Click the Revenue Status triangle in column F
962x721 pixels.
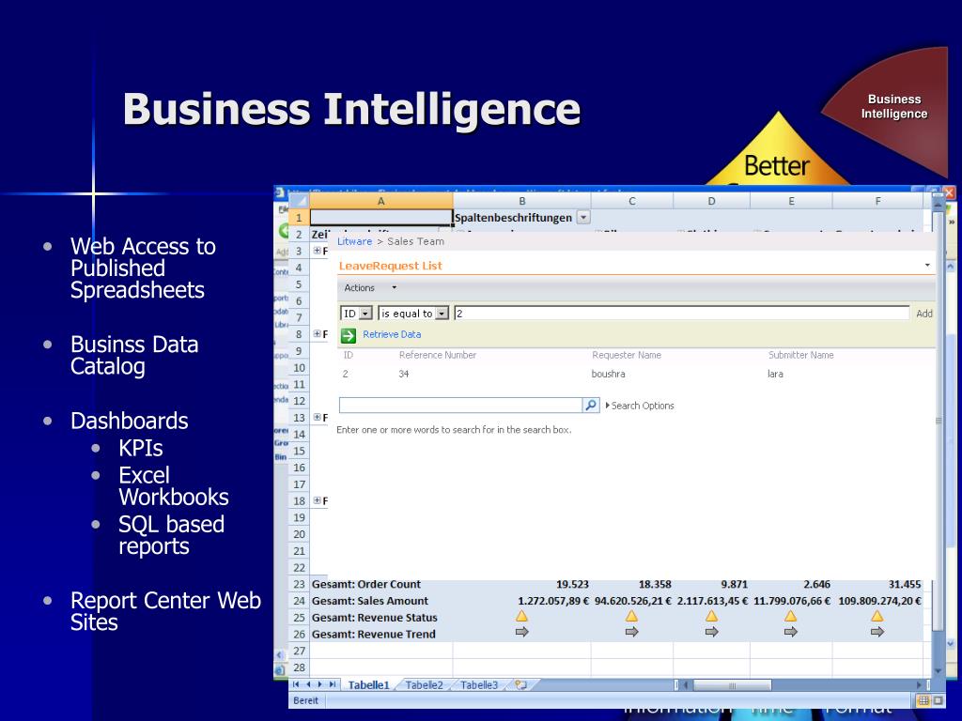(x=877, y=616)
